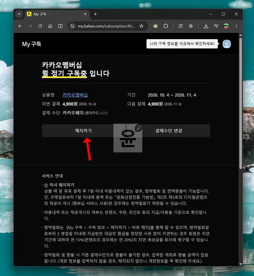The image size is (254, 276).
Task: Click the 서비스 안내 heading
Action: coord(52,176)
